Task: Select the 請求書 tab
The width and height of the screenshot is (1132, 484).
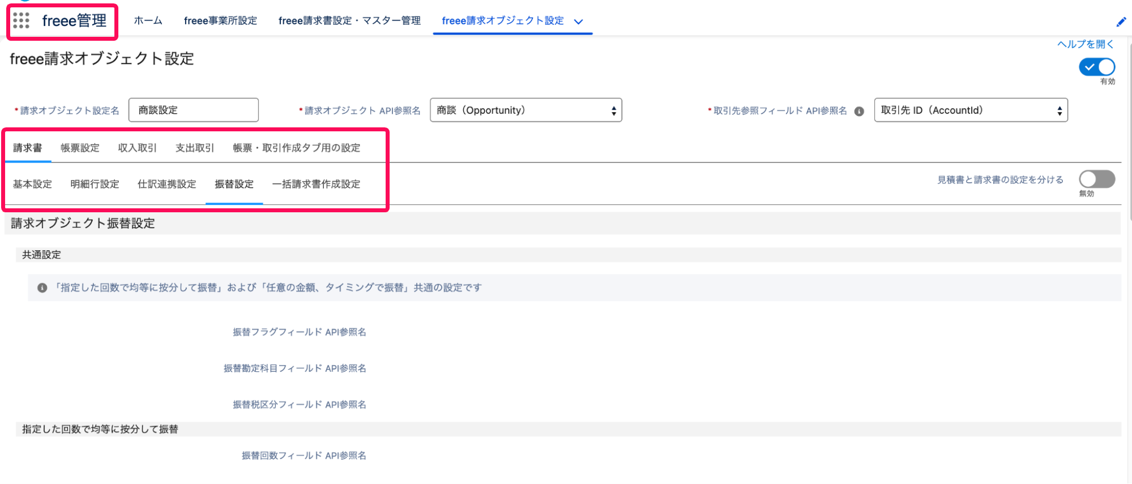Action: 28,148
